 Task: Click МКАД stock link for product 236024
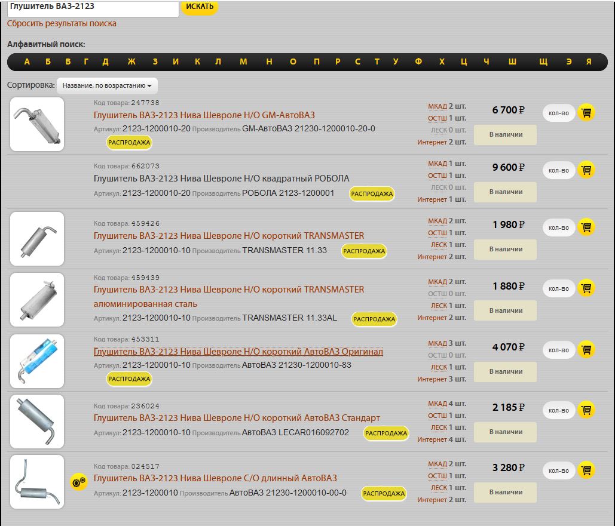[437, 404]
